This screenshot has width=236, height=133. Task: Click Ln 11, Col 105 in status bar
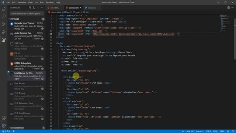click(x=188, y=132)
